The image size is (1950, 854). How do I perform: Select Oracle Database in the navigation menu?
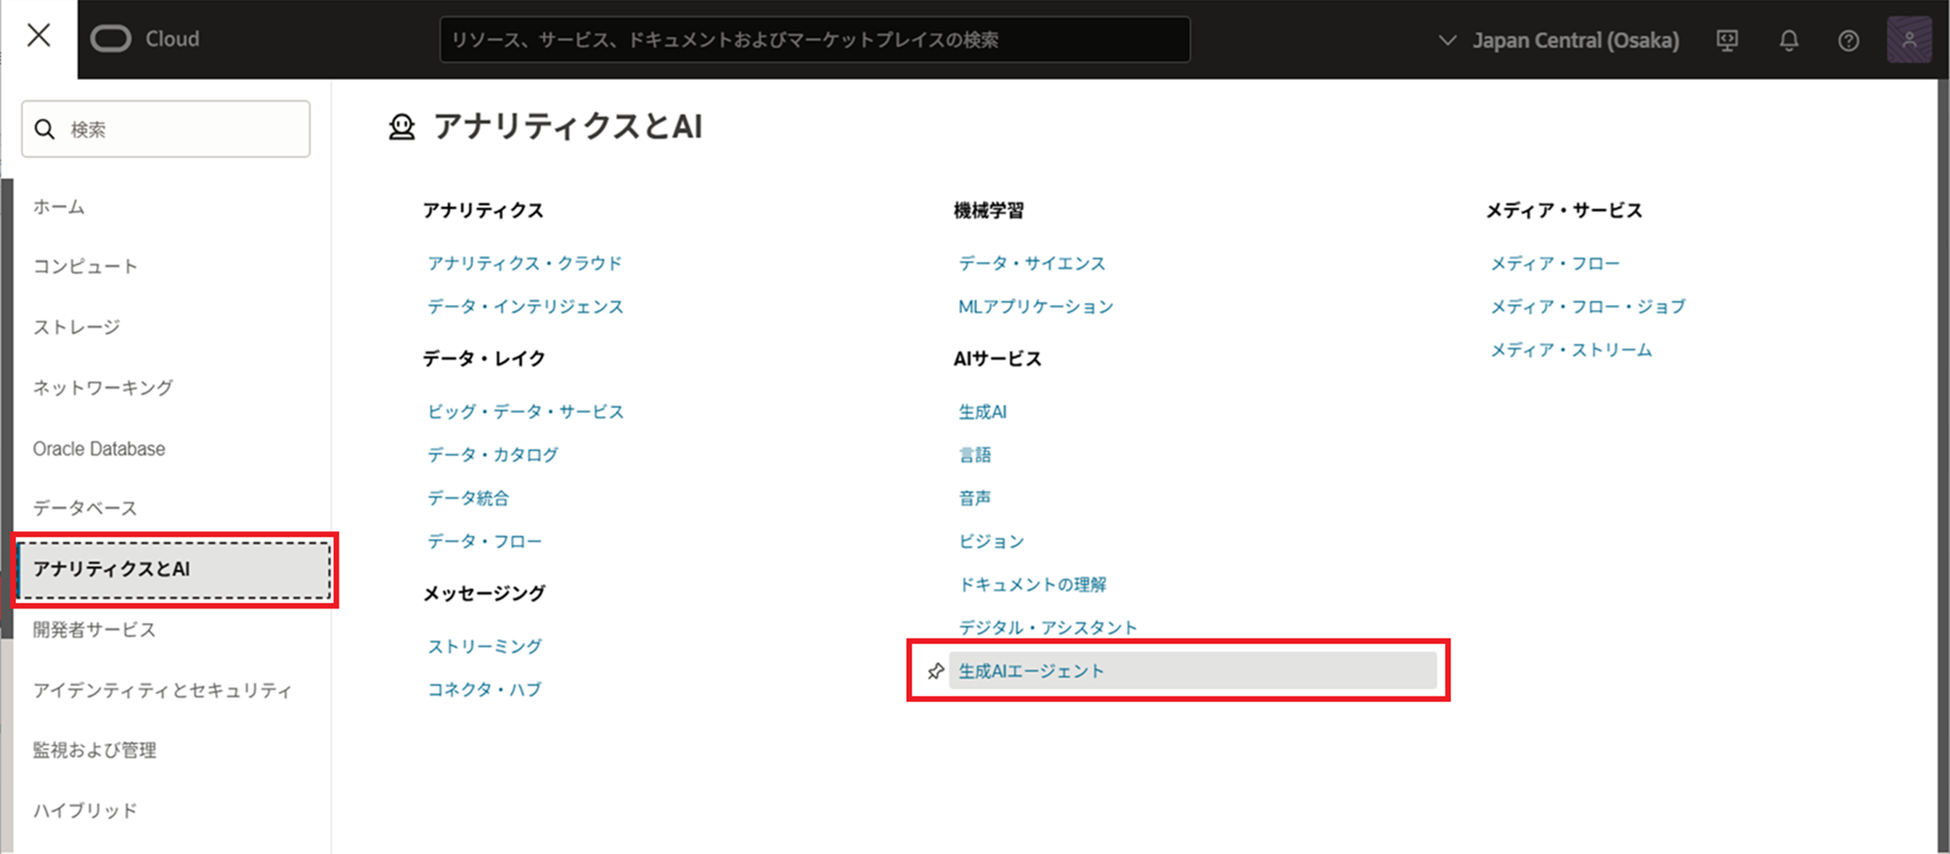[99, 449]
